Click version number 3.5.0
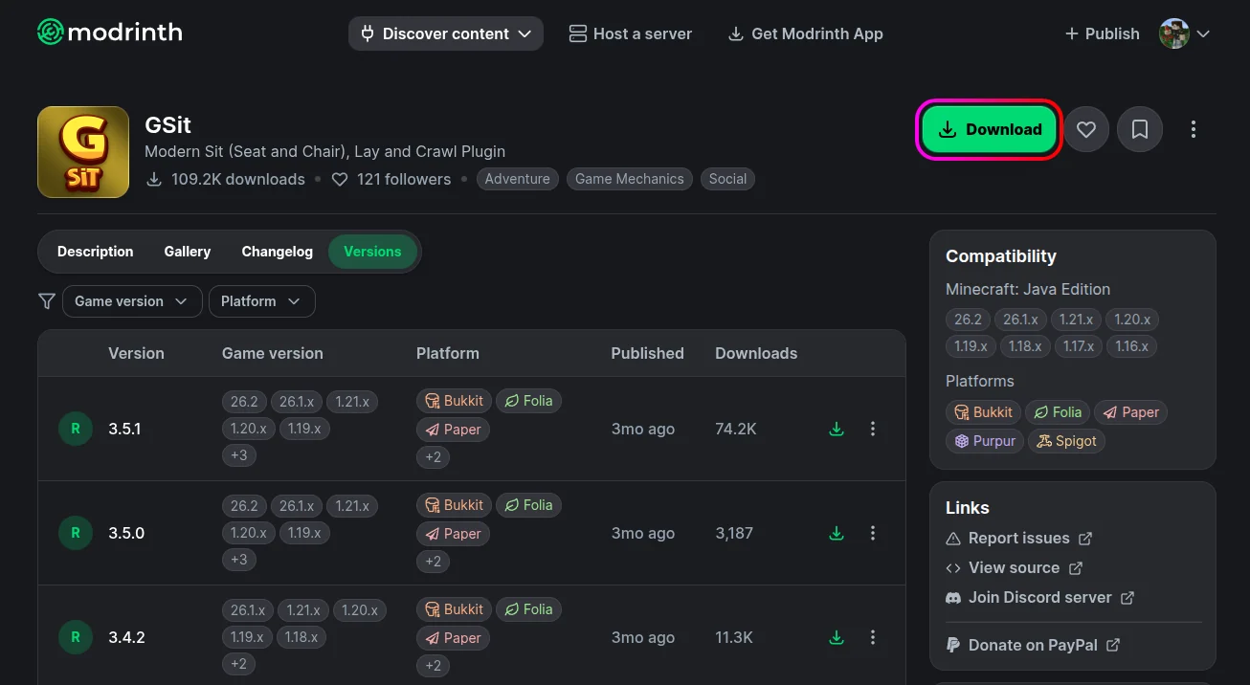Viewport: 1250px width, 685px height. 126,533
